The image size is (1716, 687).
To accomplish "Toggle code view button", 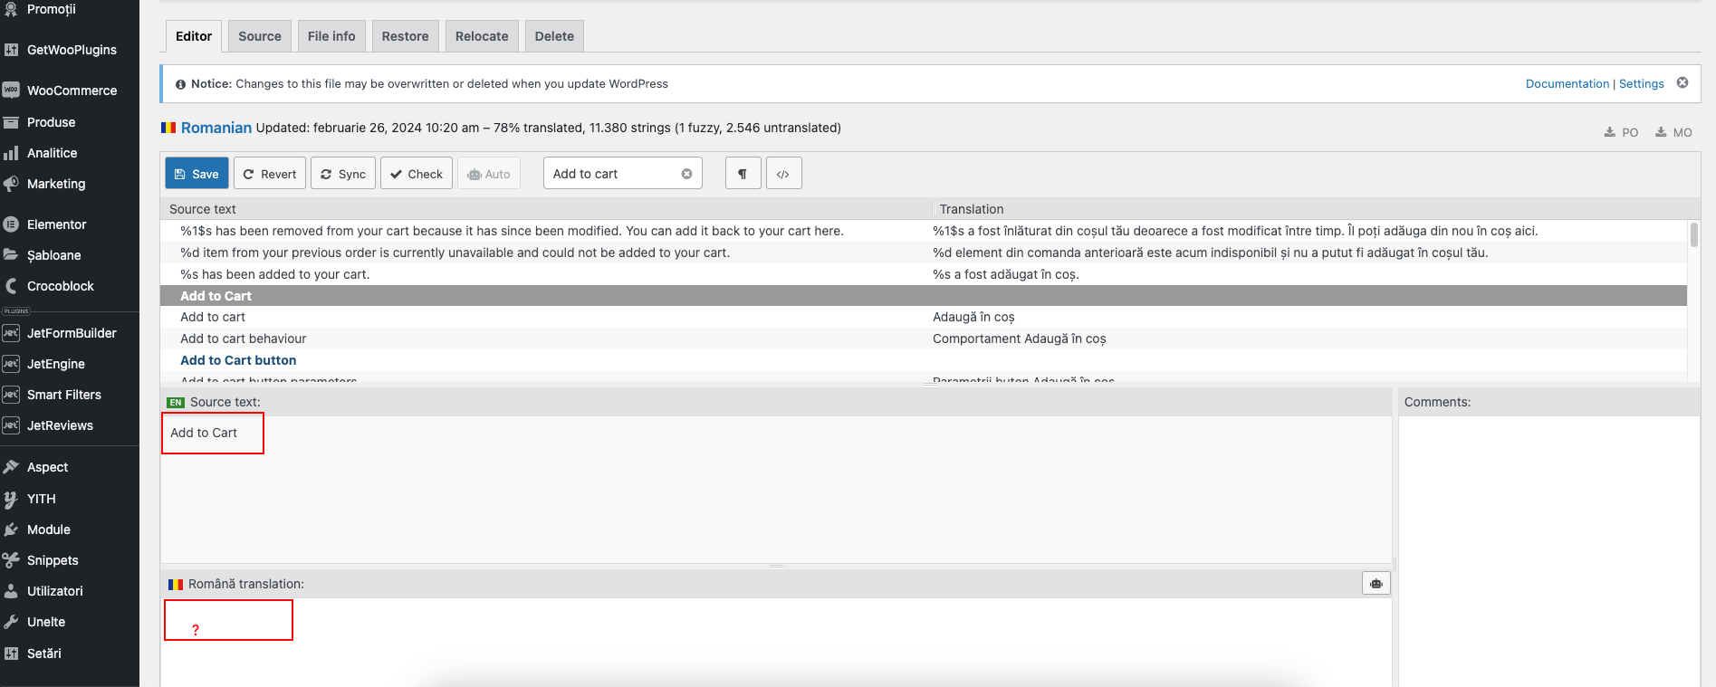I will [783, 174].
